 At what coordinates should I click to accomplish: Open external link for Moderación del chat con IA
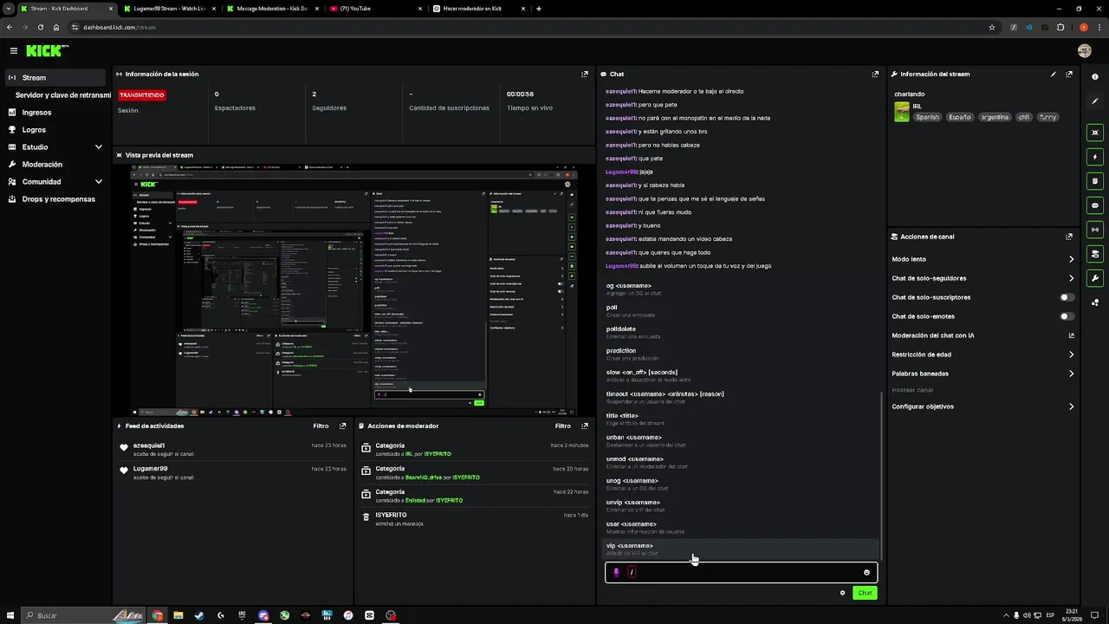tap(1071, 335)
